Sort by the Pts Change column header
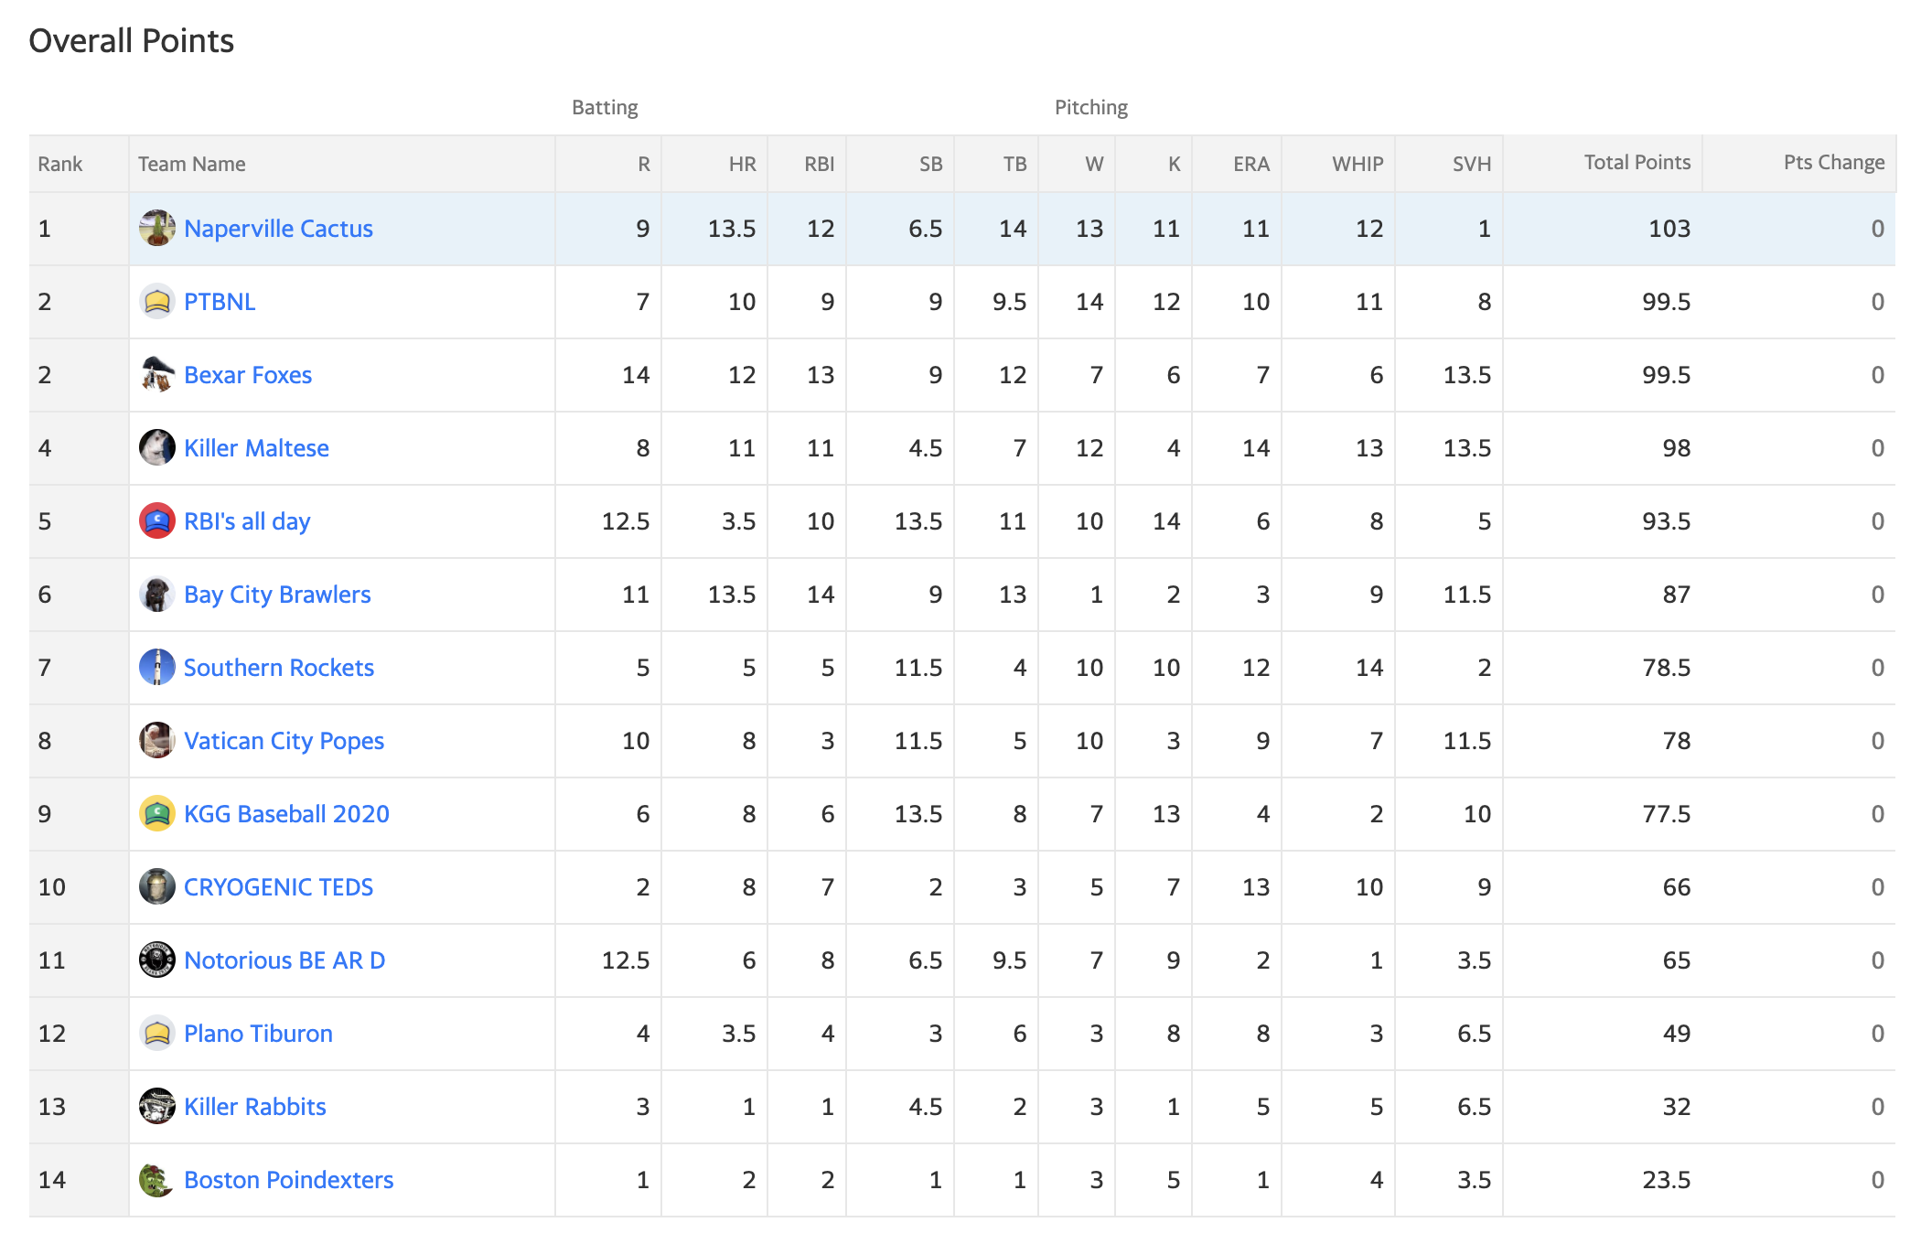 coord(1834,163)
